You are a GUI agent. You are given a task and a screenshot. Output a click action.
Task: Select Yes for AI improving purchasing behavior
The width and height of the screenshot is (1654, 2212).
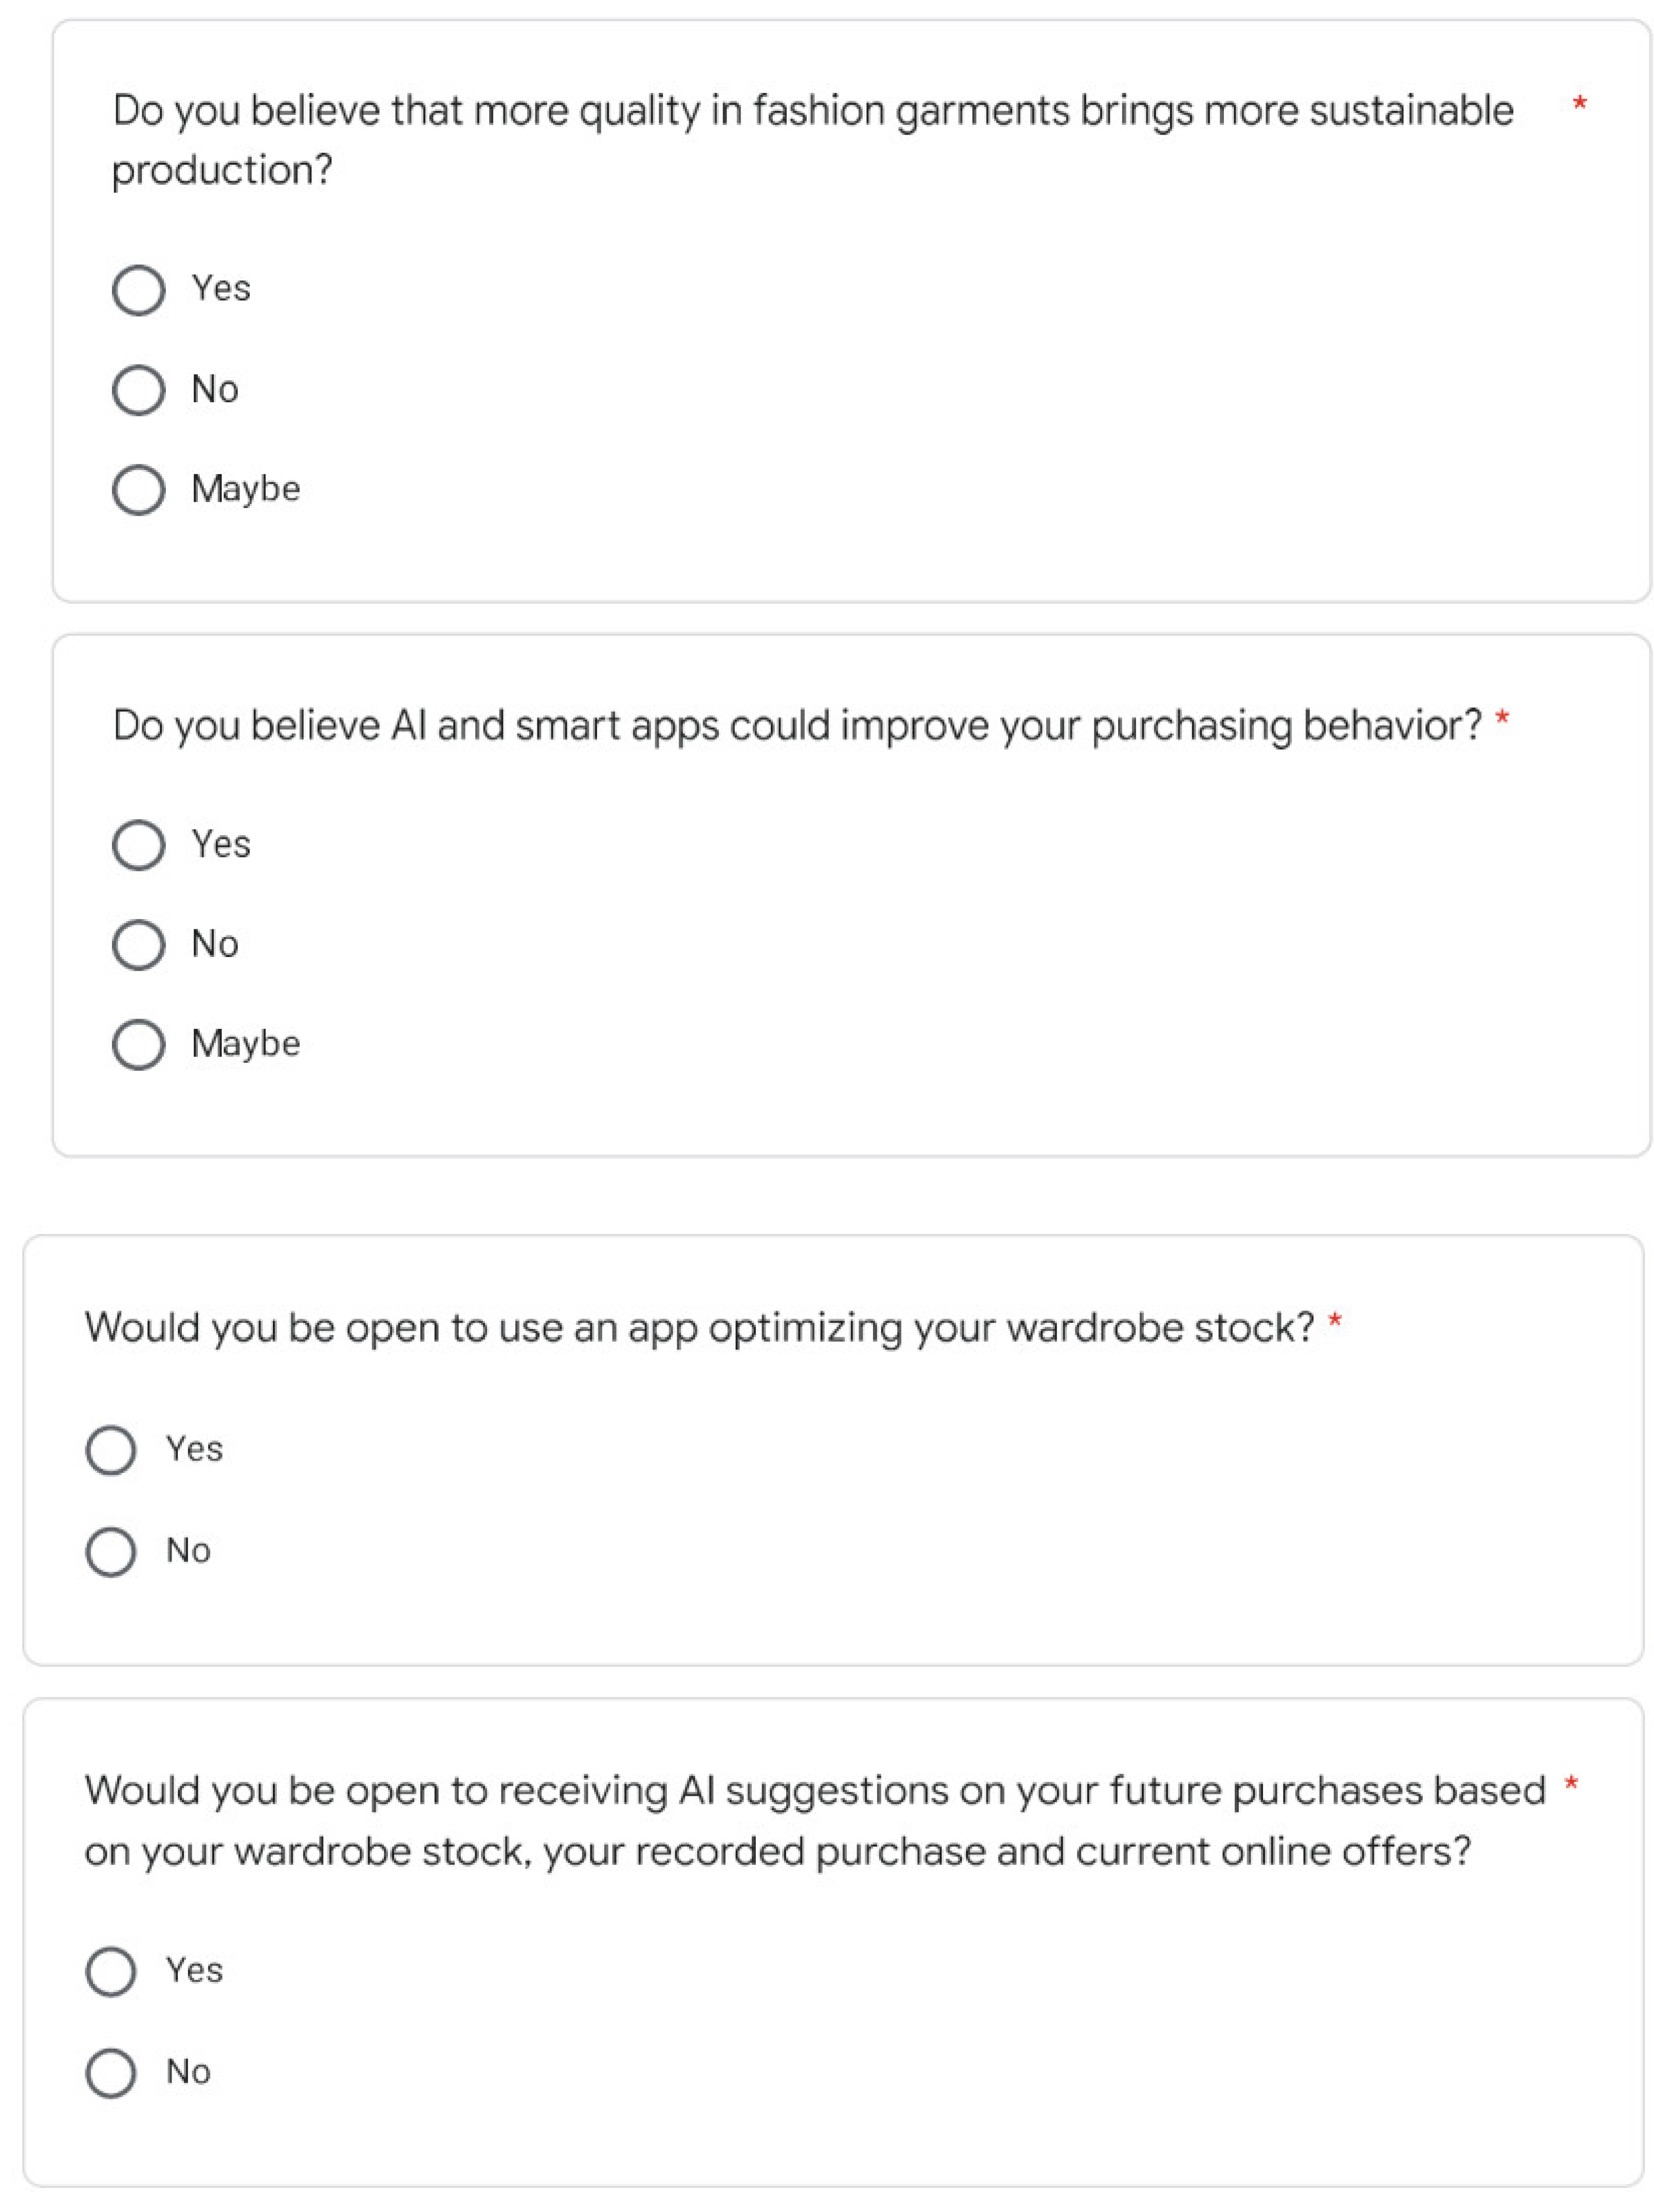138,845
